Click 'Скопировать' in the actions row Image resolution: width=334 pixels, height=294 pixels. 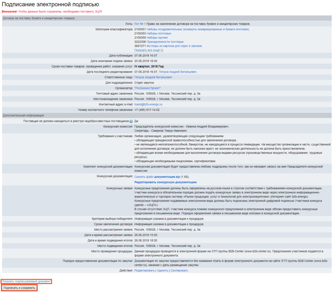point(179,270)
